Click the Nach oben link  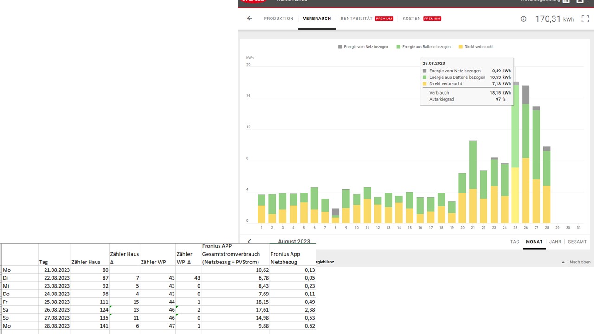pos(580,262)
